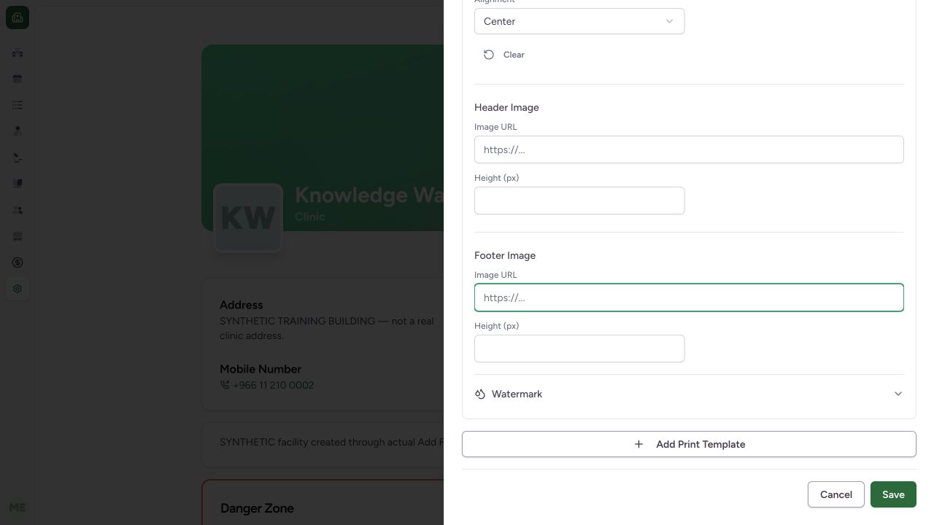Click the app logo in sidebar
This screenshot has height=525, width=934.
click(18, 17)
